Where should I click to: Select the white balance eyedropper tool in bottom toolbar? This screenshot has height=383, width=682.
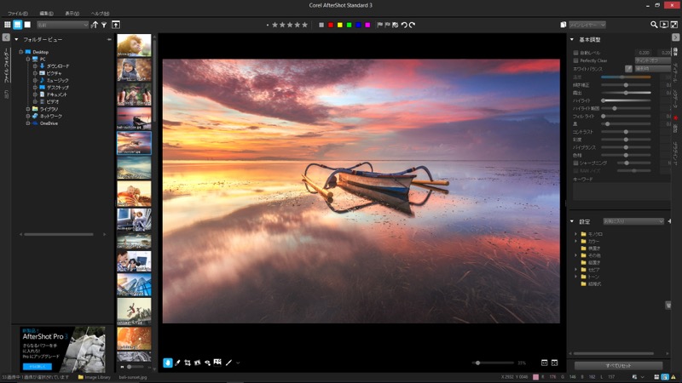(x=177, y=363)
